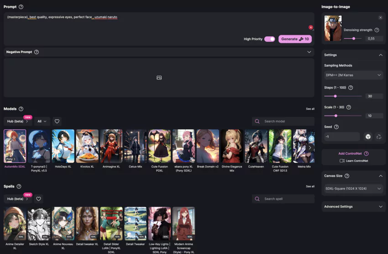This screenshot has height=254, width=388.
Task: Open the Steps help icon
Action: pos(351,88)
